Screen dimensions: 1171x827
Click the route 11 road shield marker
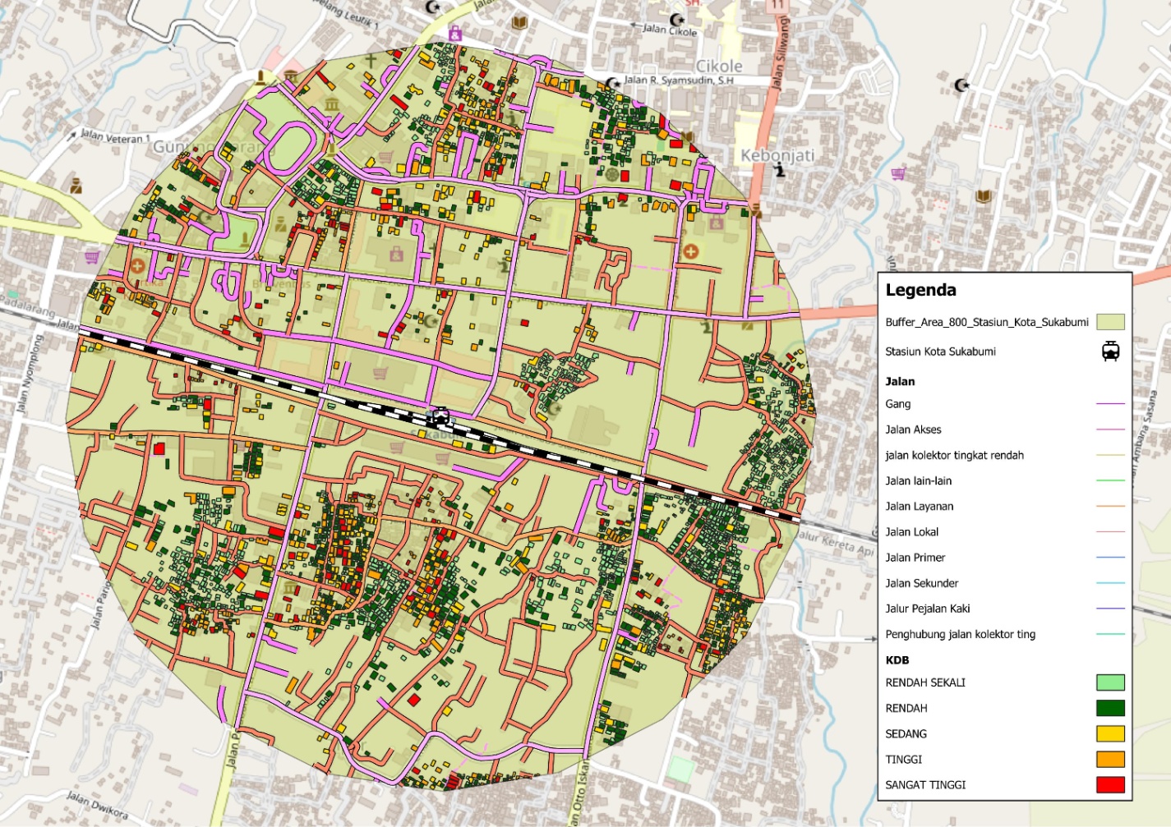click(x=777, y=4)
